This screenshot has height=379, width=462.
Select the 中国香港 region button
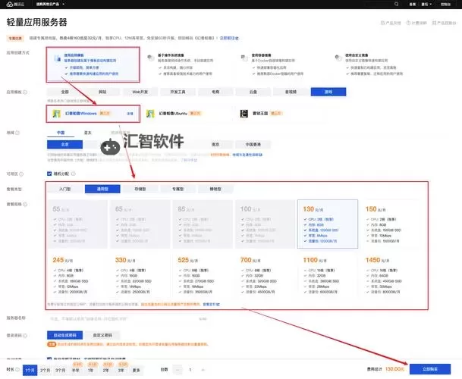click(253, 144)
